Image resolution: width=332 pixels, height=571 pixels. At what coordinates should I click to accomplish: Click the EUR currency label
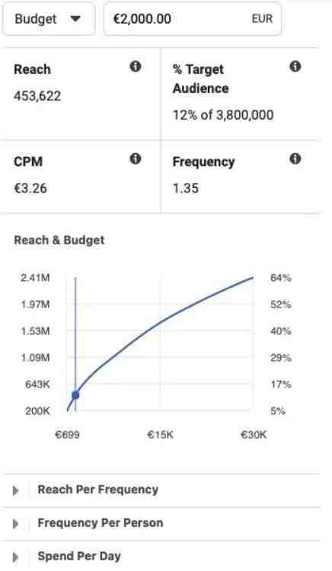pyautogui.click(x=262, y=18)
